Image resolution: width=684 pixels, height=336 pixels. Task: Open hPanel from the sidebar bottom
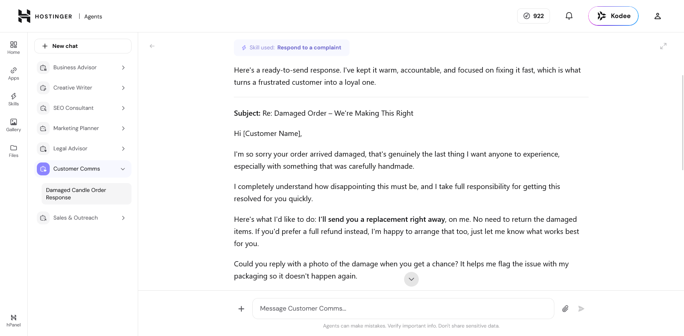(x=14, y=321)
